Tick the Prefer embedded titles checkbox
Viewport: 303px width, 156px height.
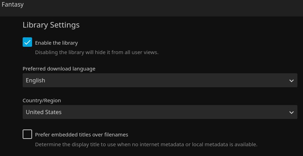point(27,134)
